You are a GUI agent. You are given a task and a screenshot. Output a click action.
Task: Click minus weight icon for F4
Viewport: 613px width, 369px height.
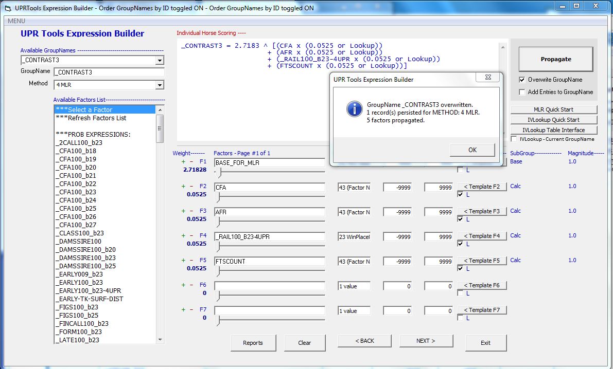[191, 235]
